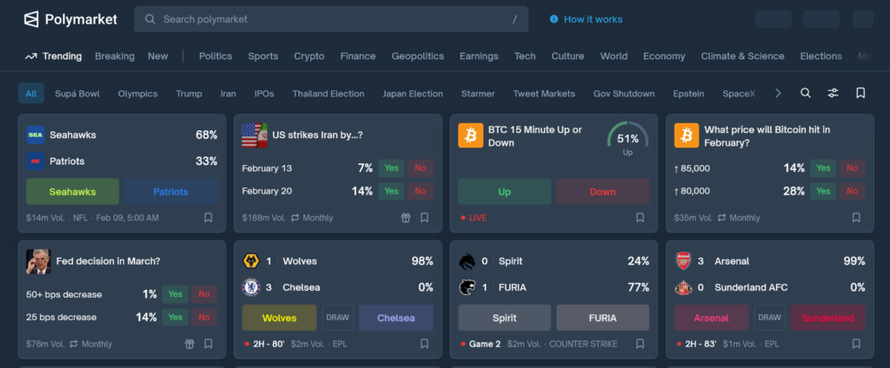Viewport: 890px width, 368px height.
Task: Bookmark the Arsenal vs Sunderland market
Action: (856, 344)
